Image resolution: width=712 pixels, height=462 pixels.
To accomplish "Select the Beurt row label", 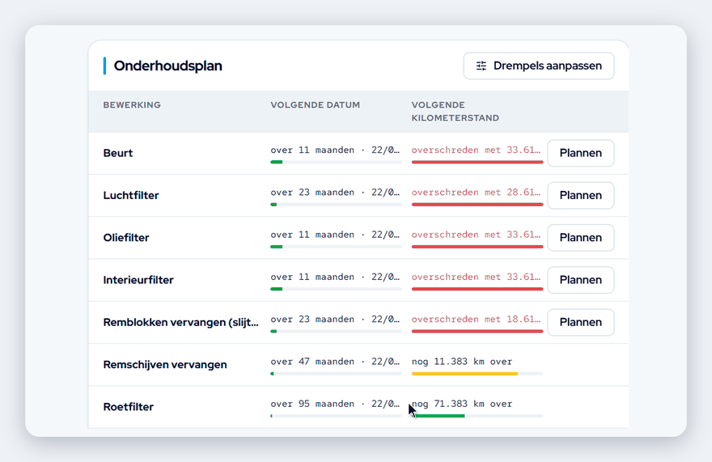I will point(118,153).
